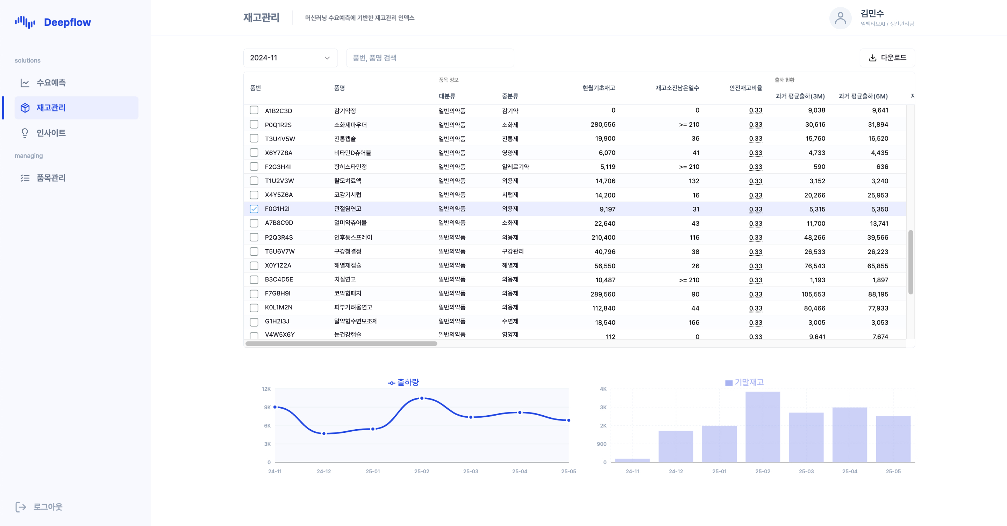
Task: Click the 수요예측 line chart icon
Action: coord(25,83)
